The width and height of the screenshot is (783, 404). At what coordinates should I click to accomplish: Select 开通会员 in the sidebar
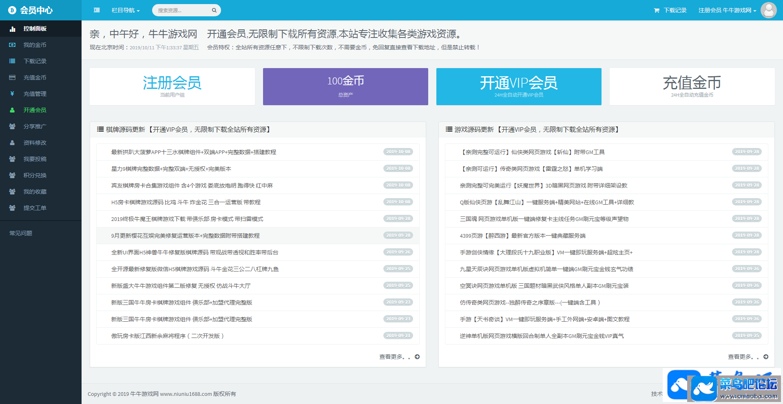pos(41,110)
